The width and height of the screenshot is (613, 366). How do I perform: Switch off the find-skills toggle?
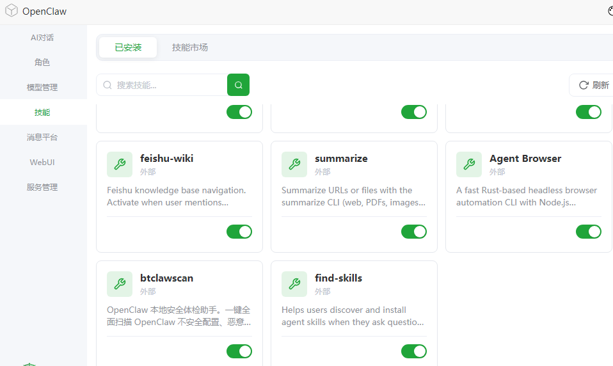coord(414,351)
